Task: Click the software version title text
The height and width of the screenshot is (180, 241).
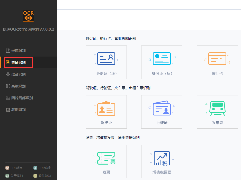Action: 28,30
